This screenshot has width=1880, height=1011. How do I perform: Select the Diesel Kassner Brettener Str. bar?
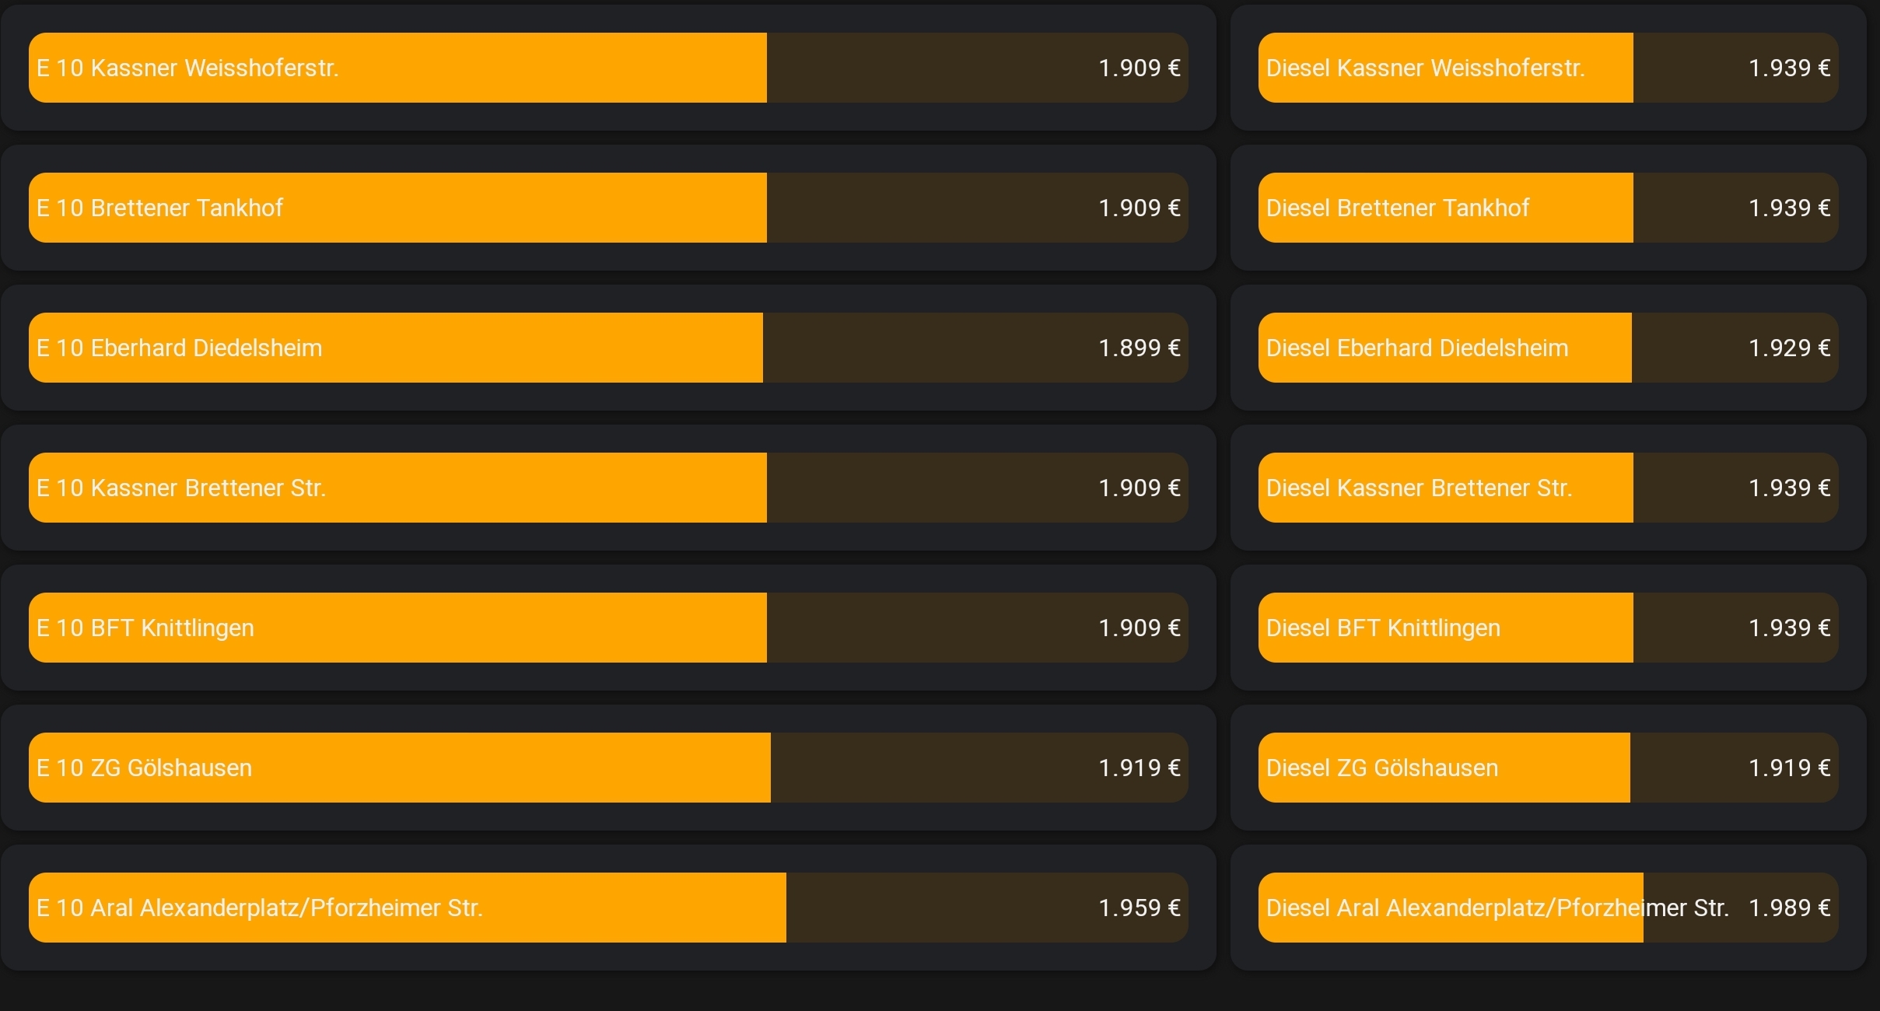(1548, 488)
